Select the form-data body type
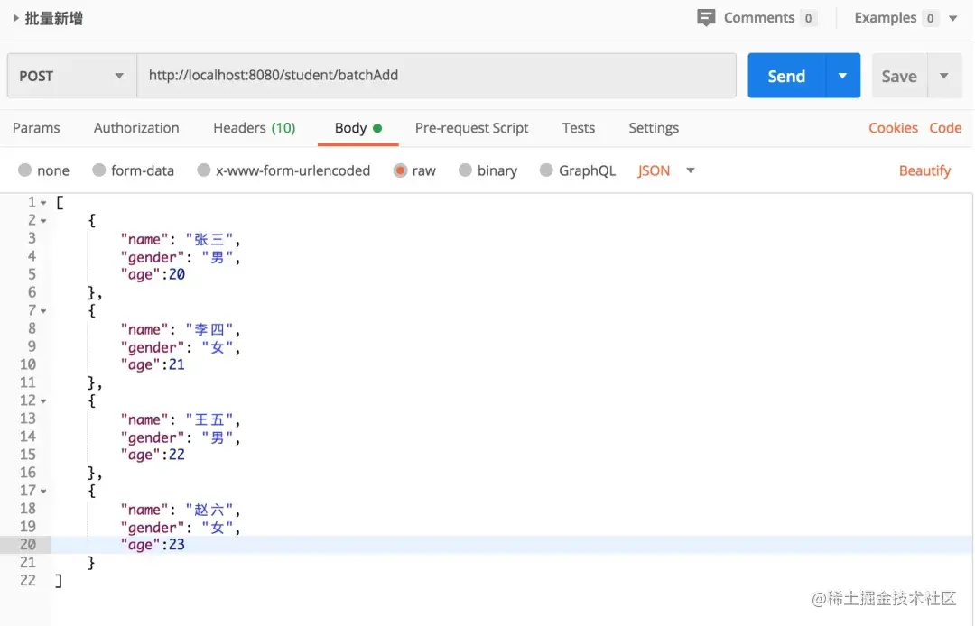Screen dimensions: 975x626 pyautogui.click(x=133, y=170)
